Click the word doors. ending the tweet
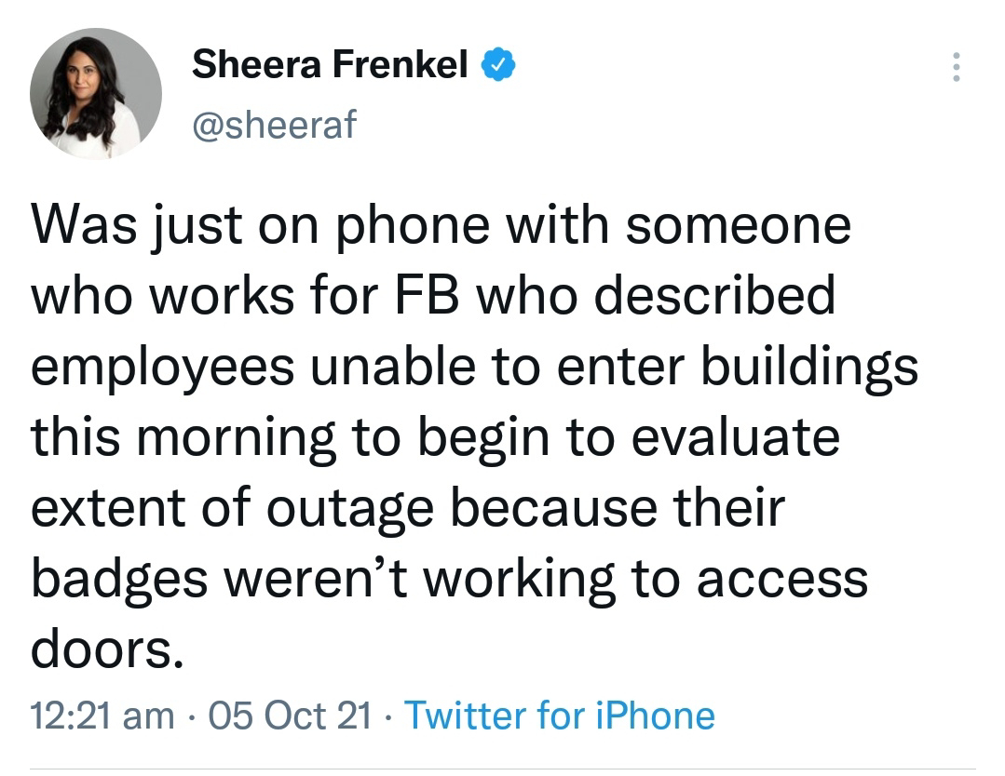The height and width of the screenshot is (776, 1005). click(x=107, y=649)
